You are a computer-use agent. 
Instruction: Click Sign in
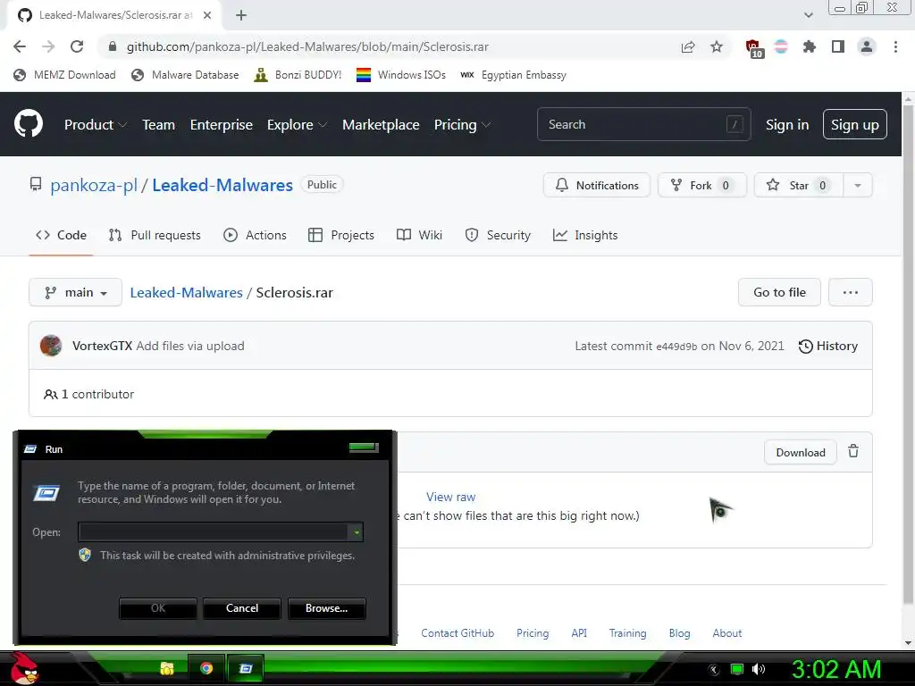[x=787, y=125]
